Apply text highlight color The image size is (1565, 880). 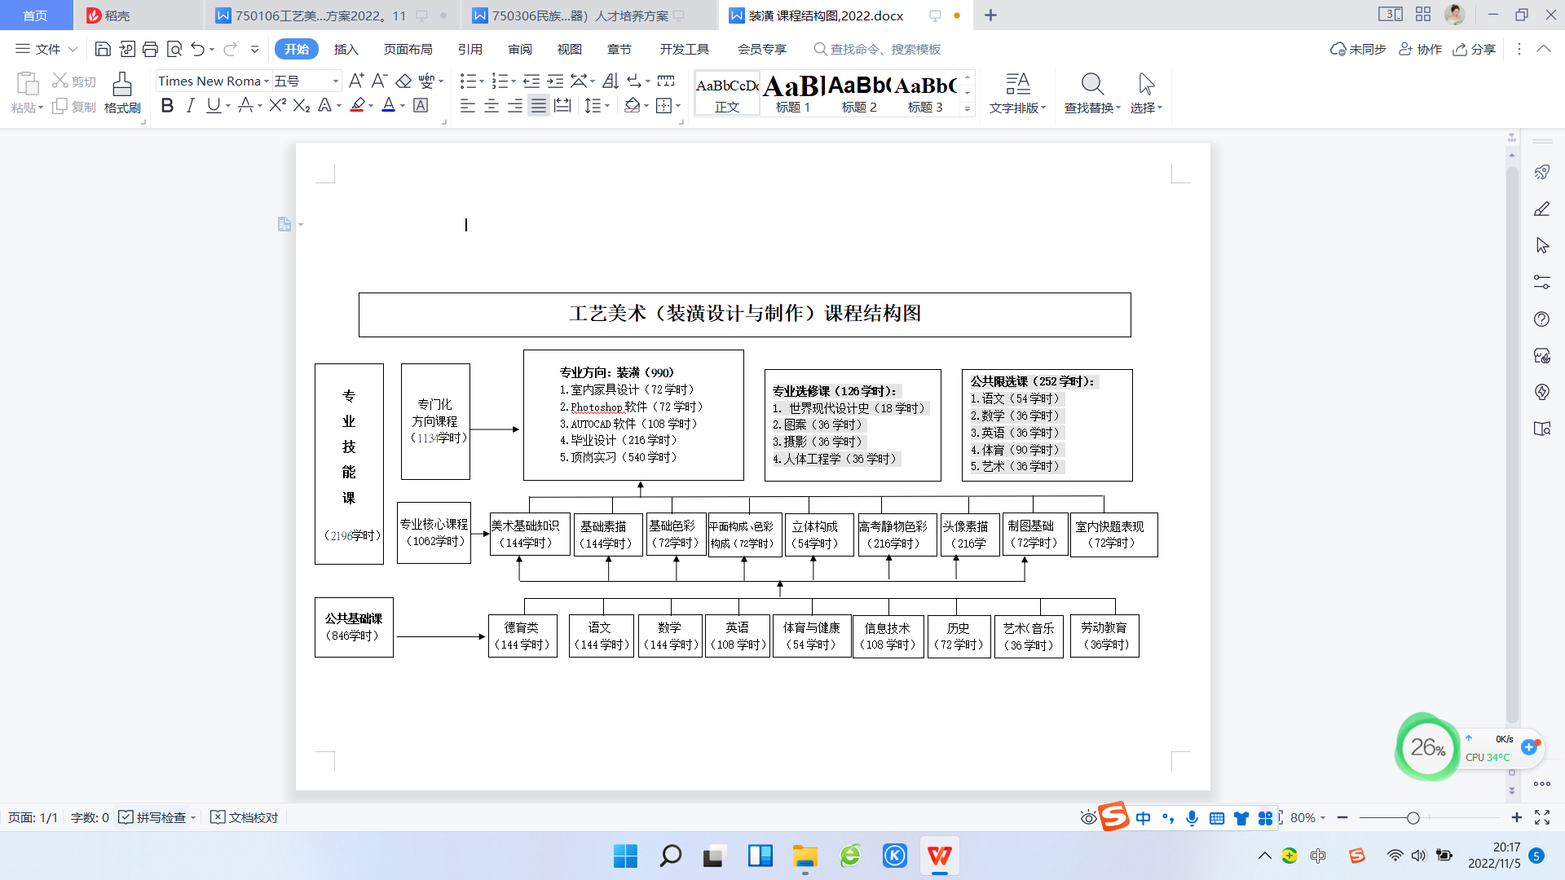pos(357,105)
